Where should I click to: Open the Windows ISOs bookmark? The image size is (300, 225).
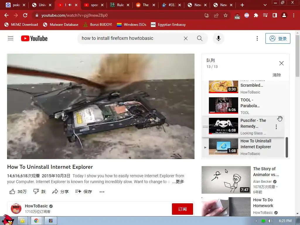[132, 25]
